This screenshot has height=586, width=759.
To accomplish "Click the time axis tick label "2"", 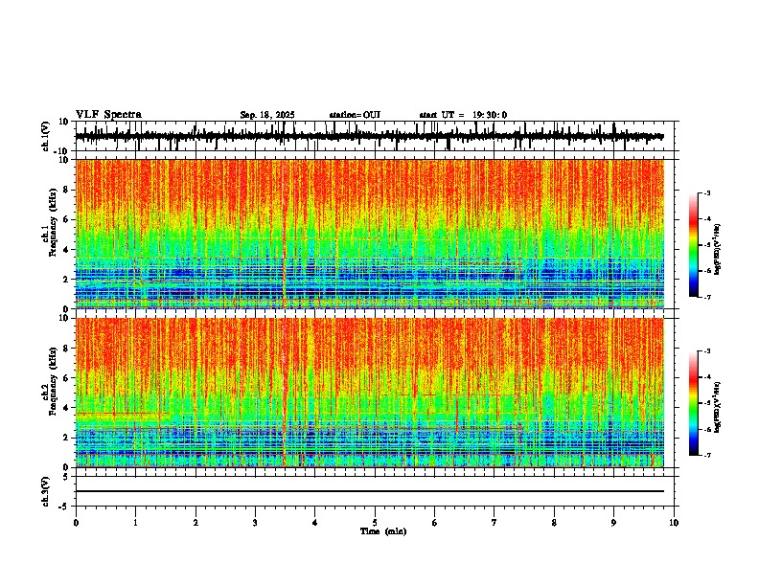I will pyautogui.click(x=195, y=523).
